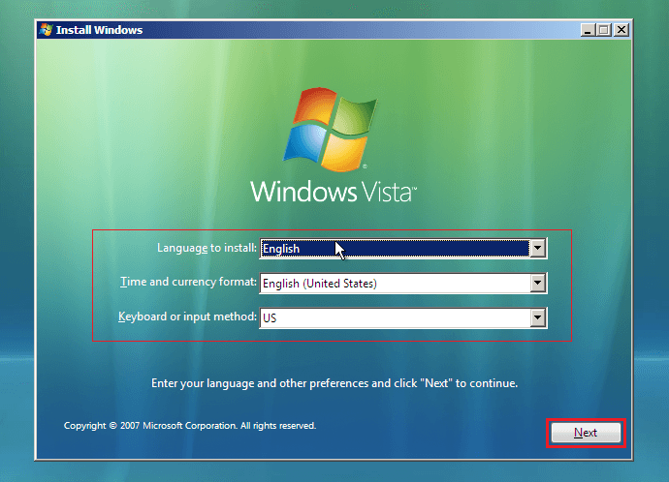The width and height of the screenshot is (669, 482).
Task: Maximize the Install Windows window
Action: tap(604, 30)
